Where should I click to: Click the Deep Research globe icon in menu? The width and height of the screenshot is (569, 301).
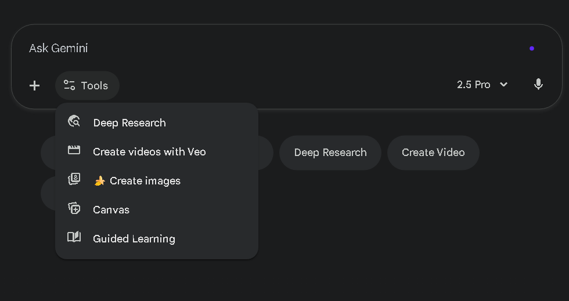[74, 122]
